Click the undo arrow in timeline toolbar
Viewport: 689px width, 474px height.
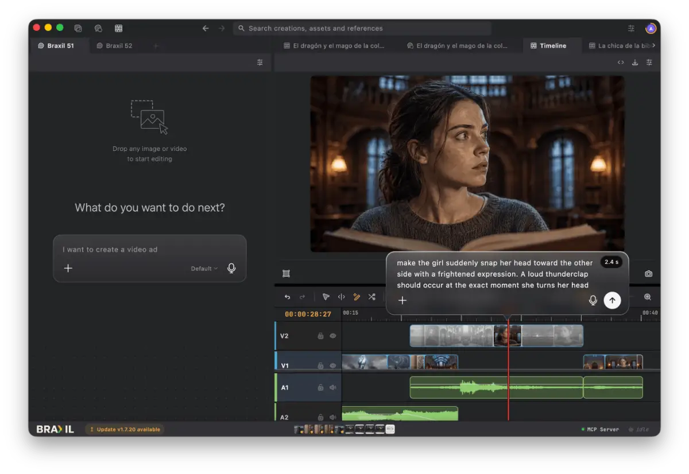click(x=287, y=297)
